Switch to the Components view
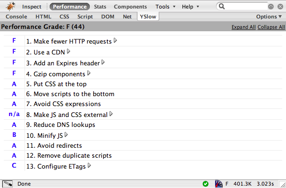 pyautogui.click(x=130, y=7)
